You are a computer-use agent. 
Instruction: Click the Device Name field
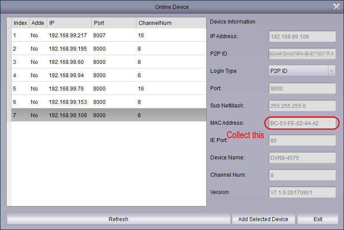(302, 158)
